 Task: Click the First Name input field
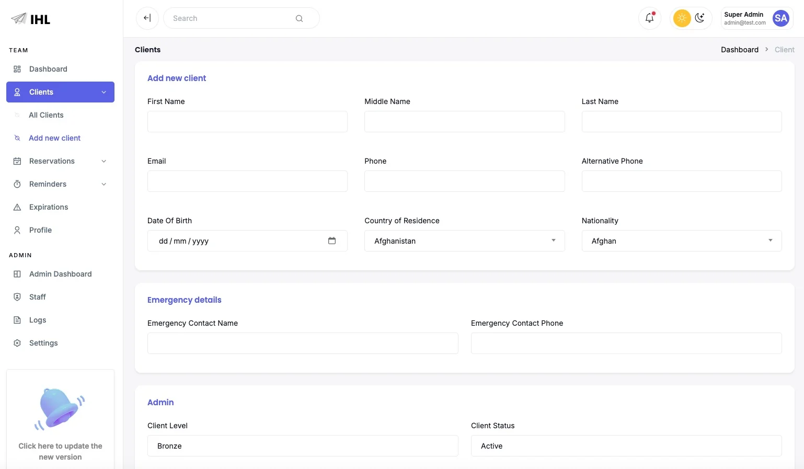pyautogui.click(x=247, y=121)
